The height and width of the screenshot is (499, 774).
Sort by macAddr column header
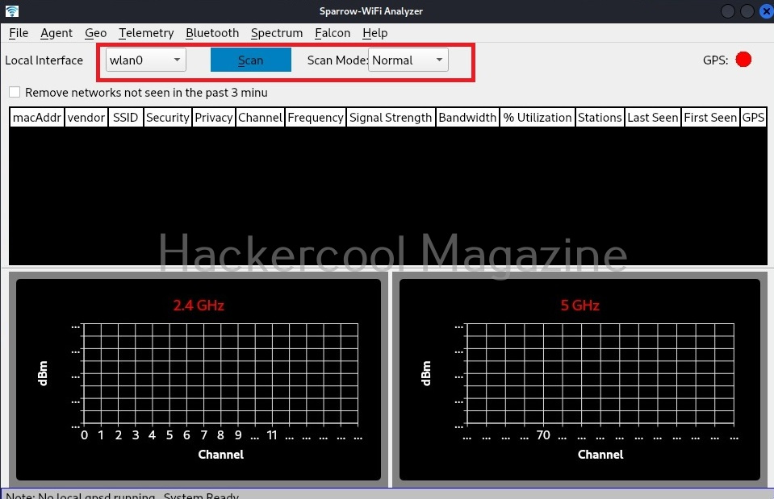[37, 118]
